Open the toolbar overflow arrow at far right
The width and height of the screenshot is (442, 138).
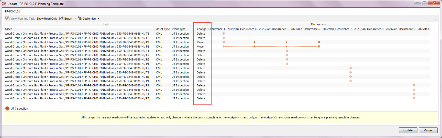[435, 20]
